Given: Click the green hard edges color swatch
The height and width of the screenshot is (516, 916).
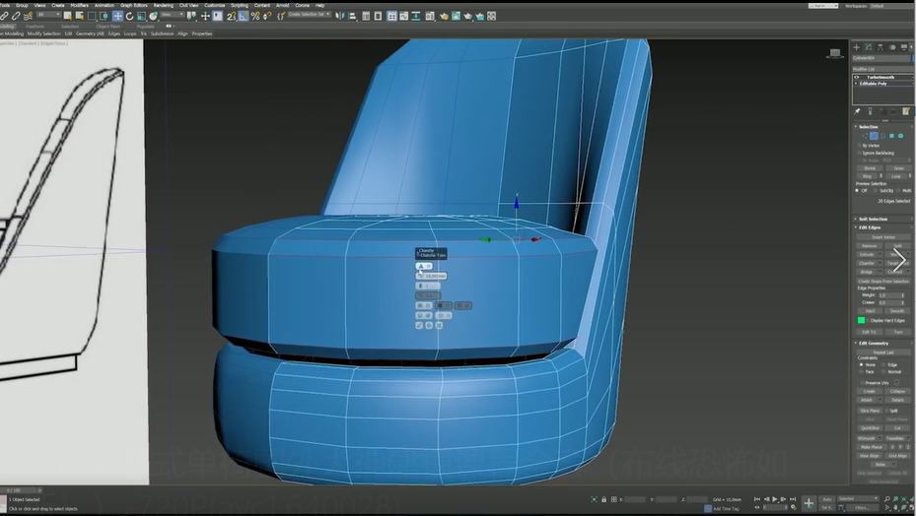Looking at the screenshot, I should pos(861,320).
